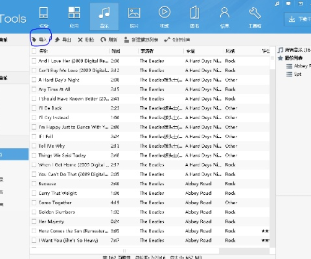Click the small music note title bar icon
311x259 pixels.
pos(277,4)
